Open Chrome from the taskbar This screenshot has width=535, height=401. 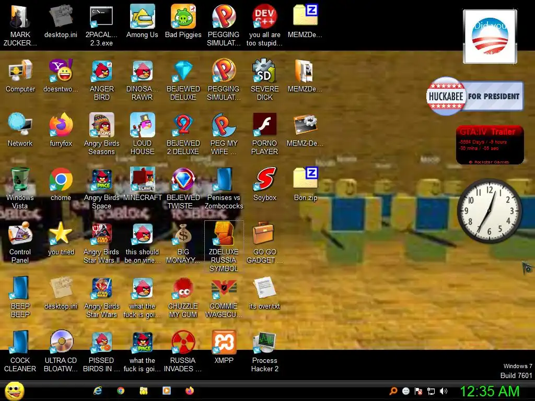tap(121, 391)
